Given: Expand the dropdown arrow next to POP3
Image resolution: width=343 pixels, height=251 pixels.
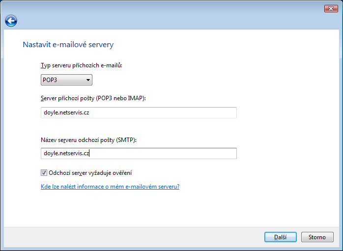Looking at the screenshot, I should tap(88, 80).
